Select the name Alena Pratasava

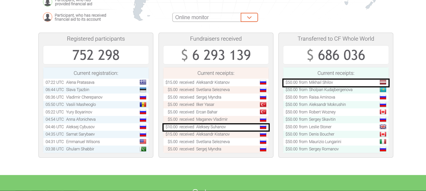pos(80,82)
